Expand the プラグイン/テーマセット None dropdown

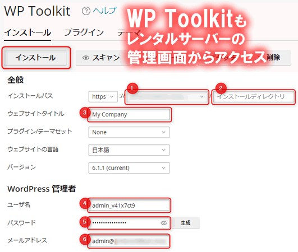coord(129,132)
